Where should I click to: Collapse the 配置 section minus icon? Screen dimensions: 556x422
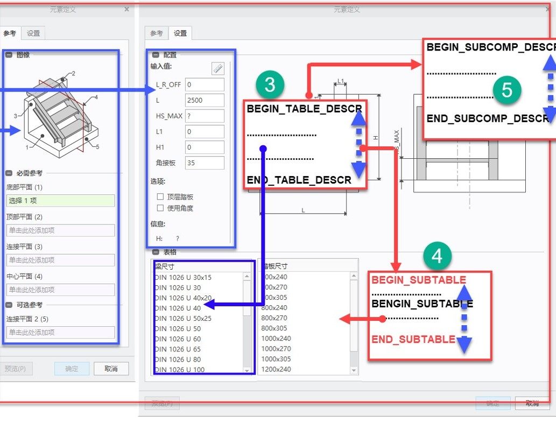(x=156, y=55)
